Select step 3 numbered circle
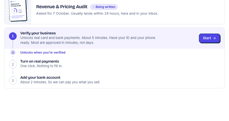 click(13, 80)
